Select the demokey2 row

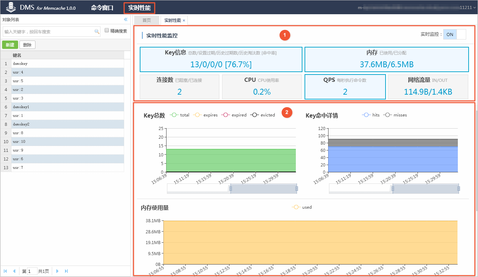[x=67, y=124]
